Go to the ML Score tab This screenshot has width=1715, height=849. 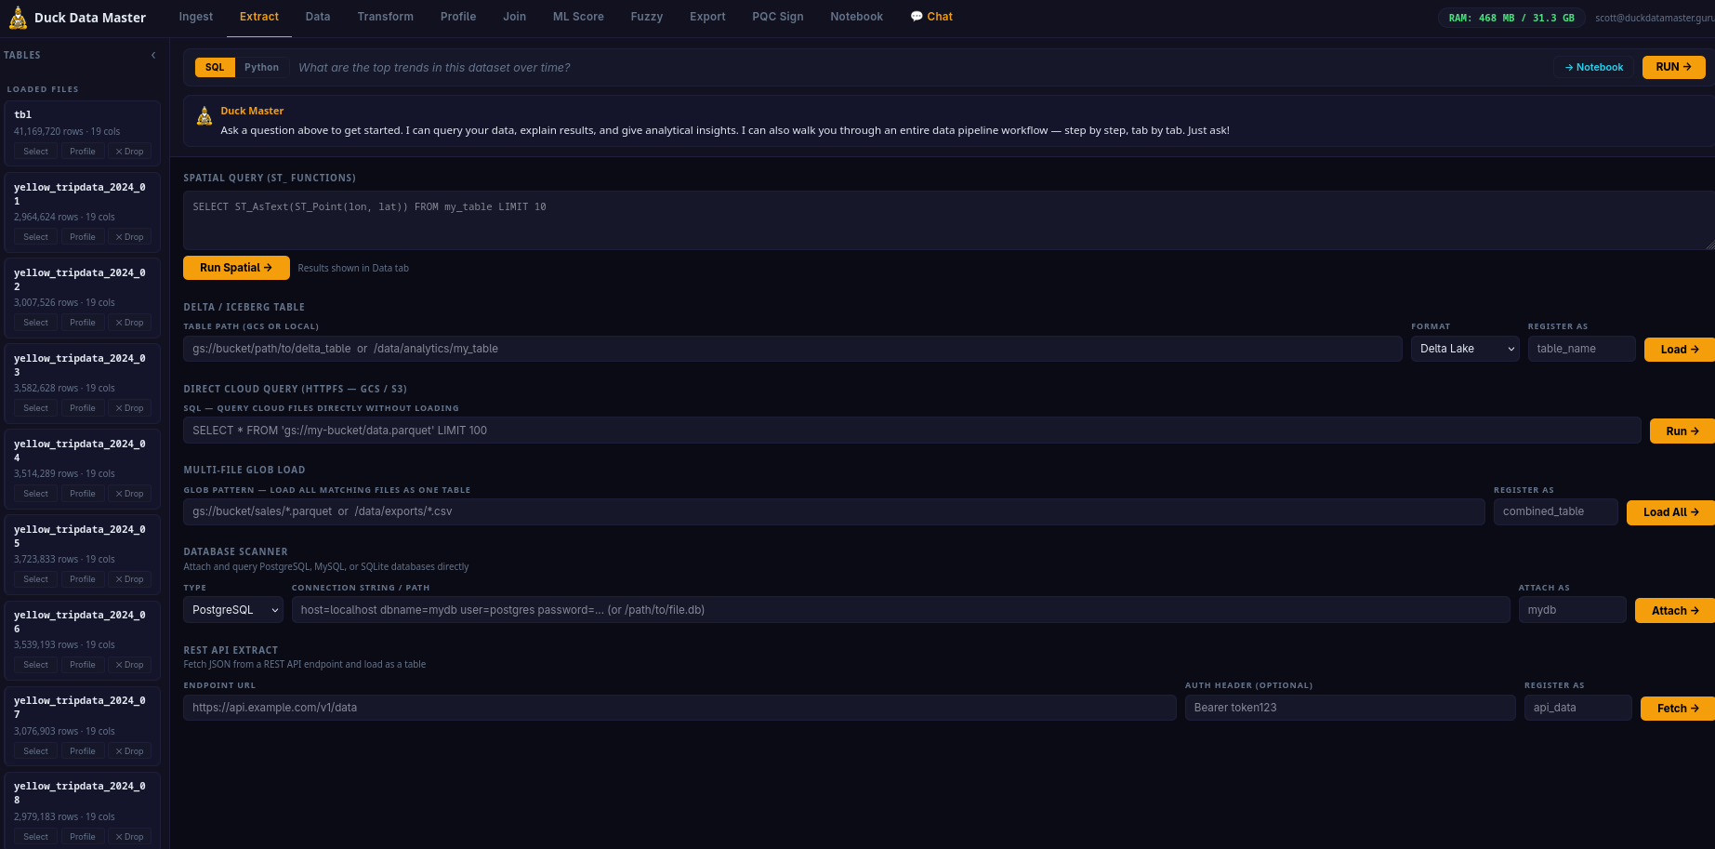click(578, 17)
